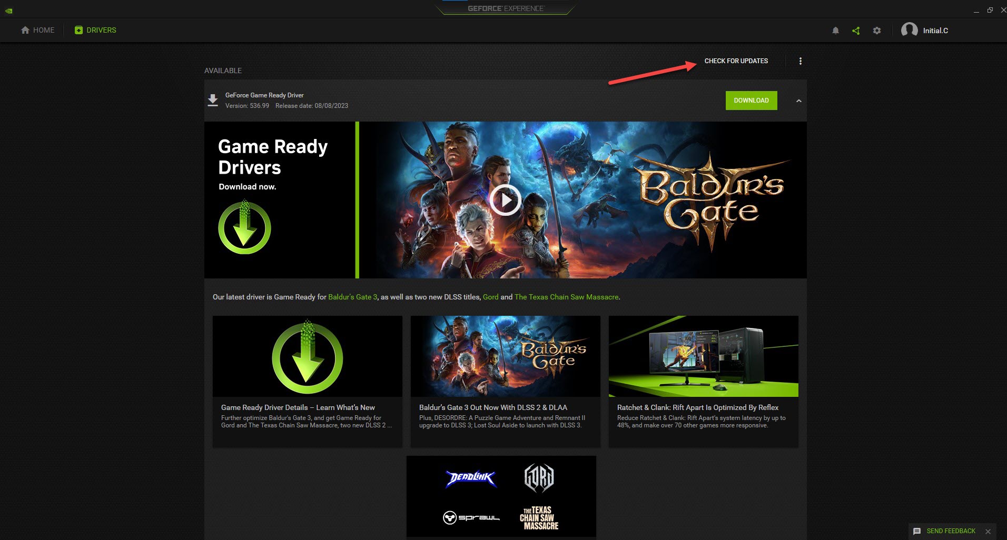Restore down the GeForce Experience window

(x=990, y=10)
